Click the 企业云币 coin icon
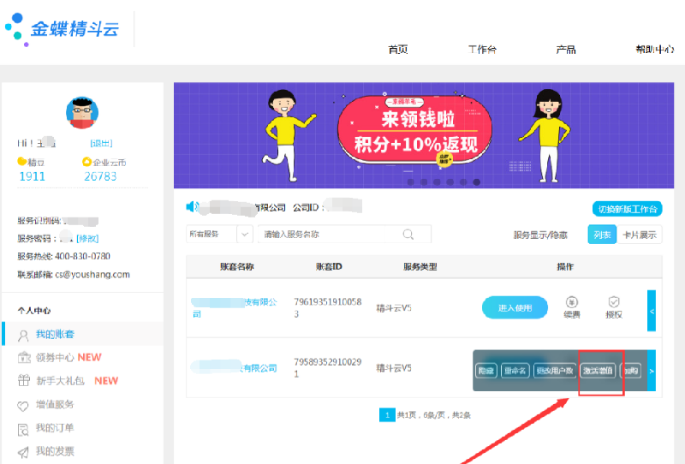 click(86, 162)
